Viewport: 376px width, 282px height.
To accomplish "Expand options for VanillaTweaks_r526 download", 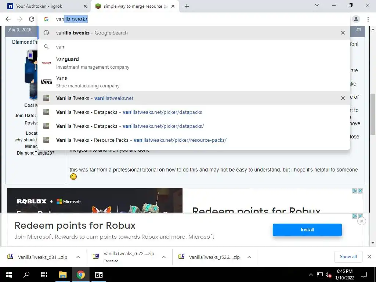I will pyautogui.click(x=249, y=257).
